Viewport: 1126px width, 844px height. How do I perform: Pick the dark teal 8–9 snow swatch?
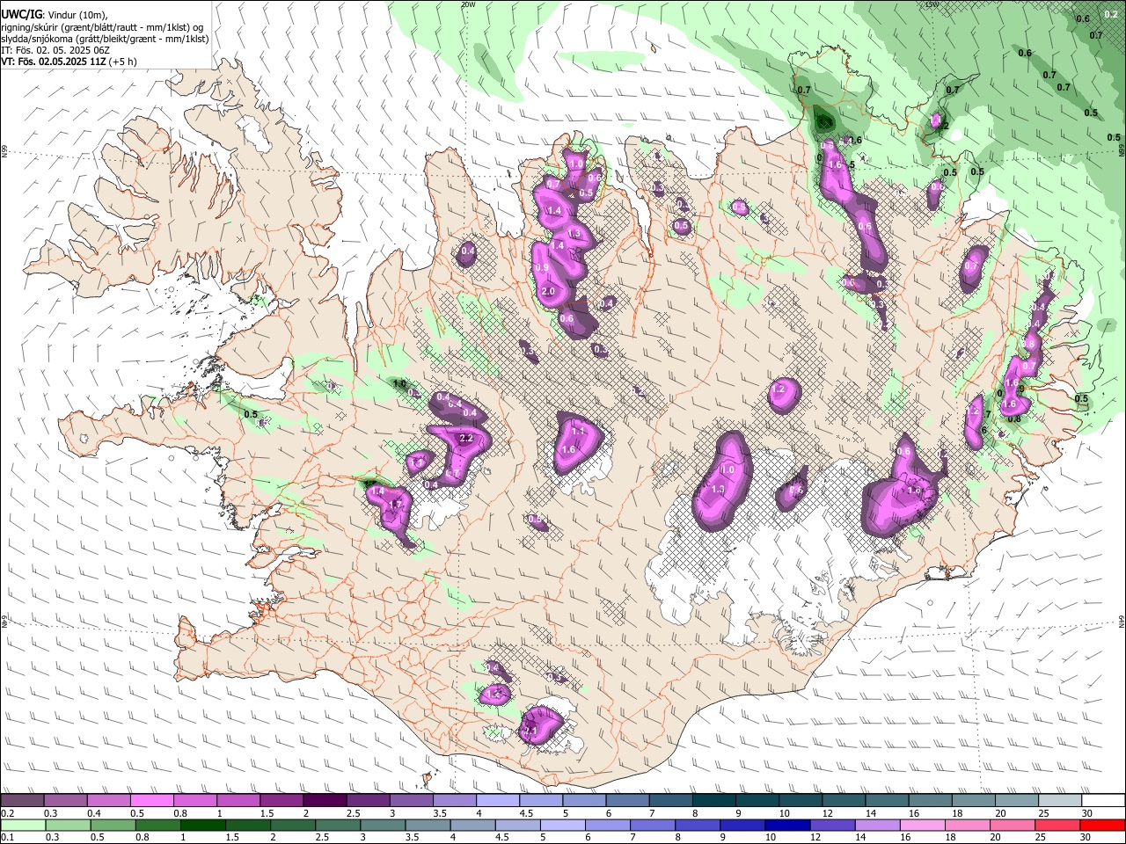(x=713, y=801)
